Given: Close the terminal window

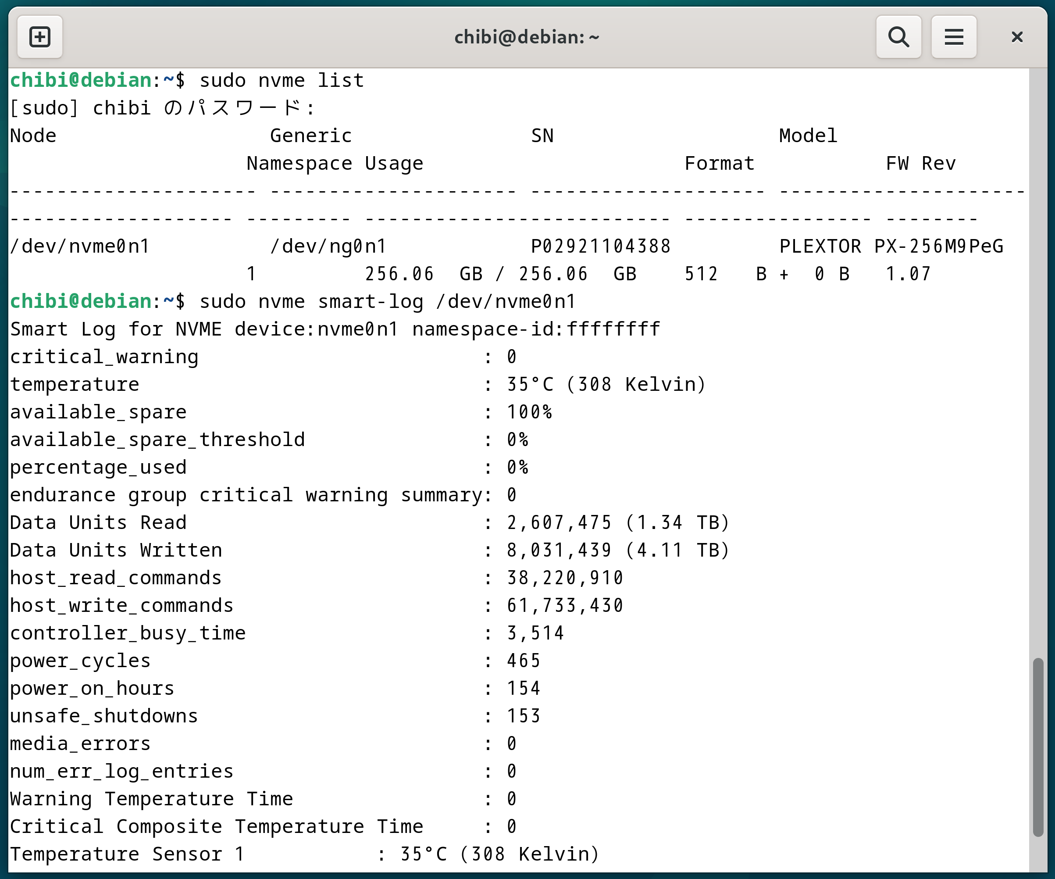Looking at the screenshot, I should click(x=1017, y=37).
